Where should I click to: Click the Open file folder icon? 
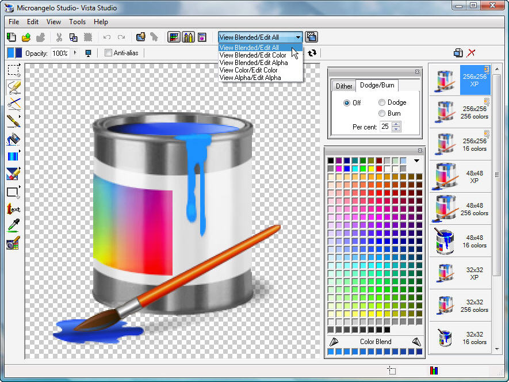[26, 37]
